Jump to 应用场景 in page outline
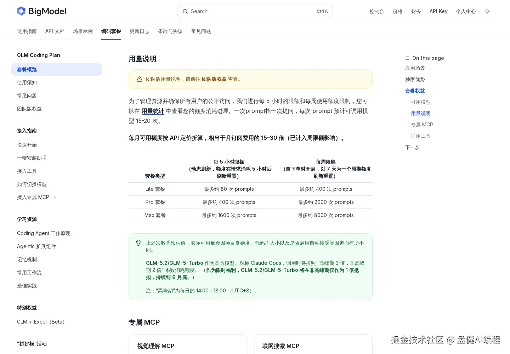The width and height of the screenshot is (510, 354). coord(415,68)
